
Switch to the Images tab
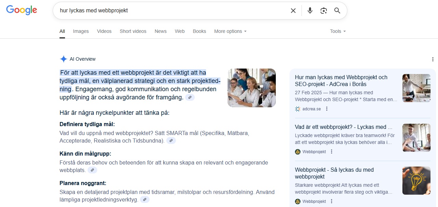coord(81,31)
